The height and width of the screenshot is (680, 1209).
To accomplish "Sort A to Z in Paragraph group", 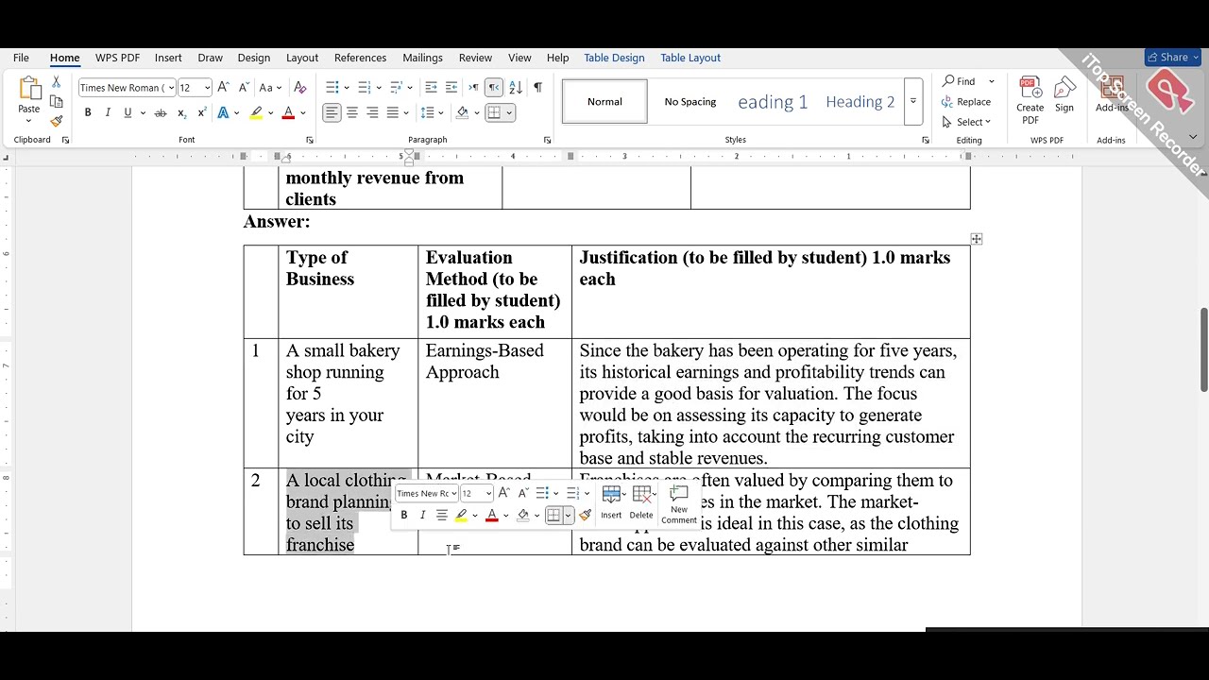I will pyautogui.click(x=516, y=88).
